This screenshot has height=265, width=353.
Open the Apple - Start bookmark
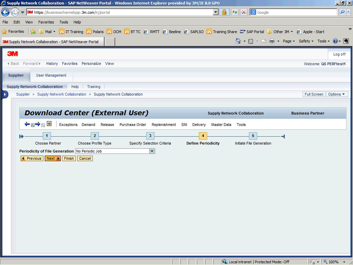pyautogui.click(x=311, y=32)
